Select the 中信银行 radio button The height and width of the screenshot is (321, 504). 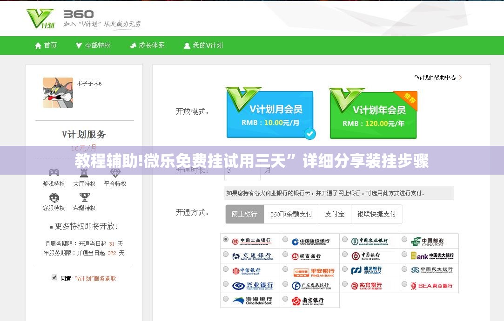pyautogui.click(x=226, y=269)
